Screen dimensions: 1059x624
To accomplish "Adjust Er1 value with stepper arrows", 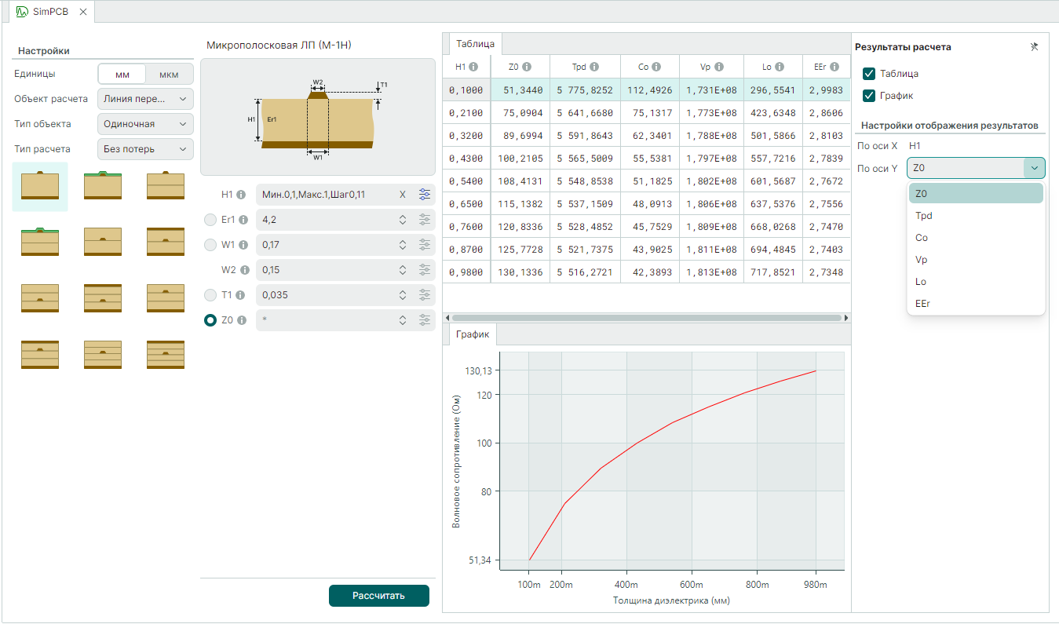I will tap(403, 220).
